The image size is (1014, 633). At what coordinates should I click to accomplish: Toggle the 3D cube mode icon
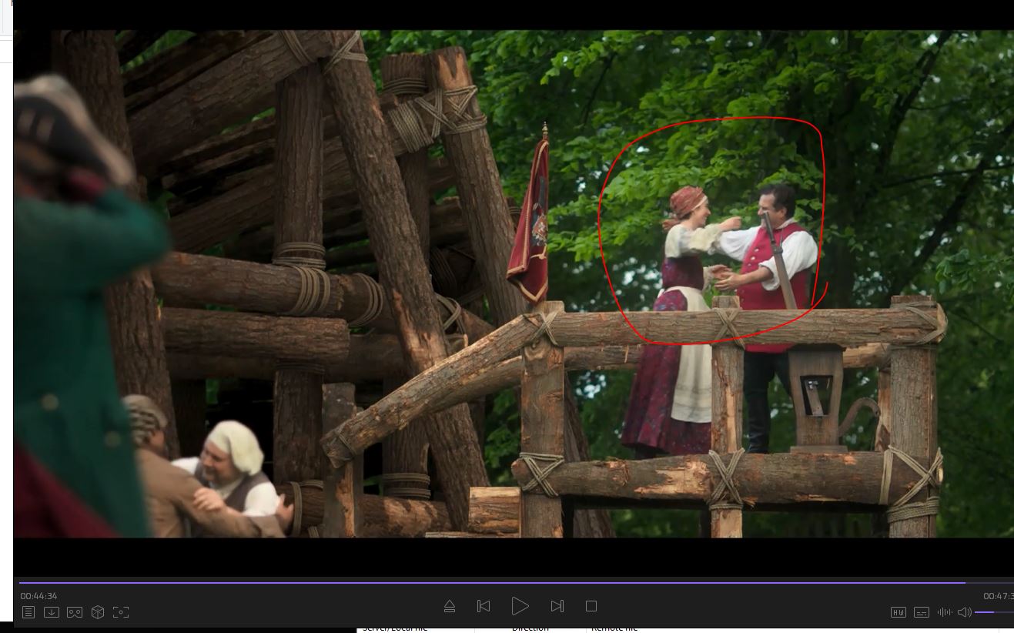(98, 612)
